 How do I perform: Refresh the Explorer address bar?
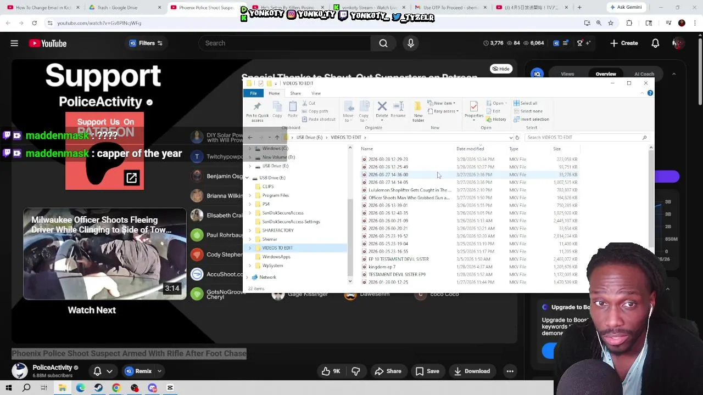pos(517,138)
